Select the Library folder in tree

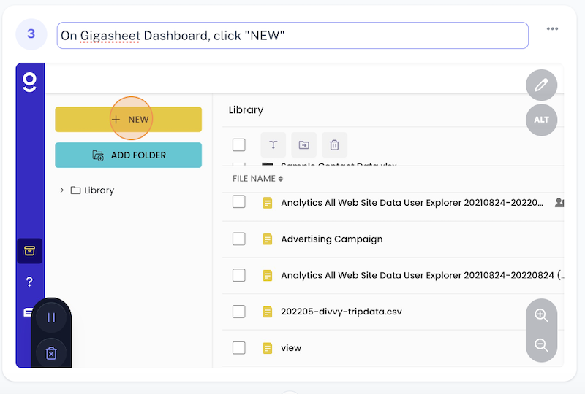click(92, 190)
